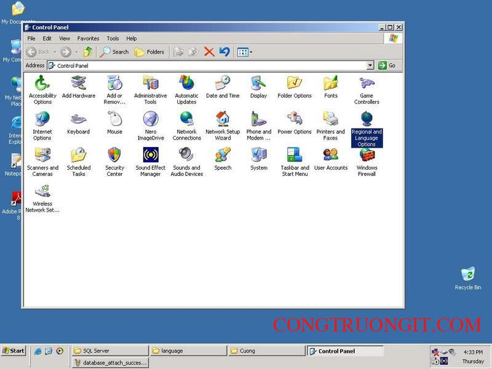This screenshot has width=492, height=369.
Task: Expand the Back button history arrow
Action: tap(55, 52)
